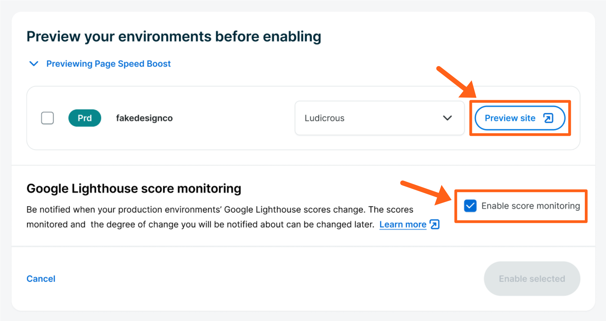
Task: Check the checkbox beside the fakedesignco environment
Action: 47,118
